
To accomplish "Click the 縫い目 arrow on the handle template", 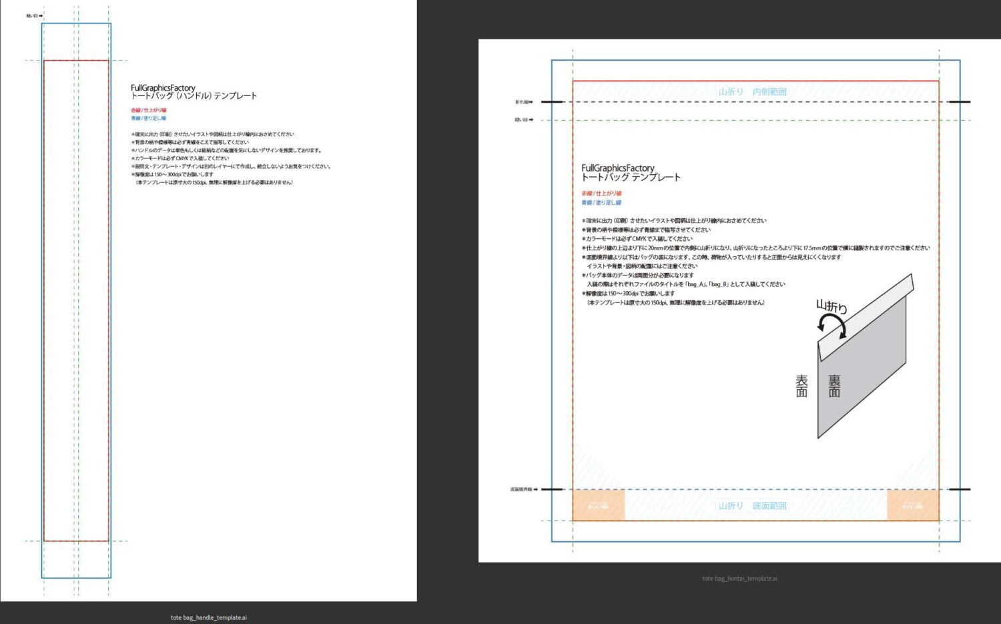I will pyautogui.click(x=34, y=15).
